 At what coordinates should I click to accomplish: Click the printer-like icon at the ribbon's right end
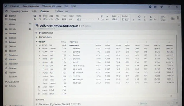pos(172,19)
